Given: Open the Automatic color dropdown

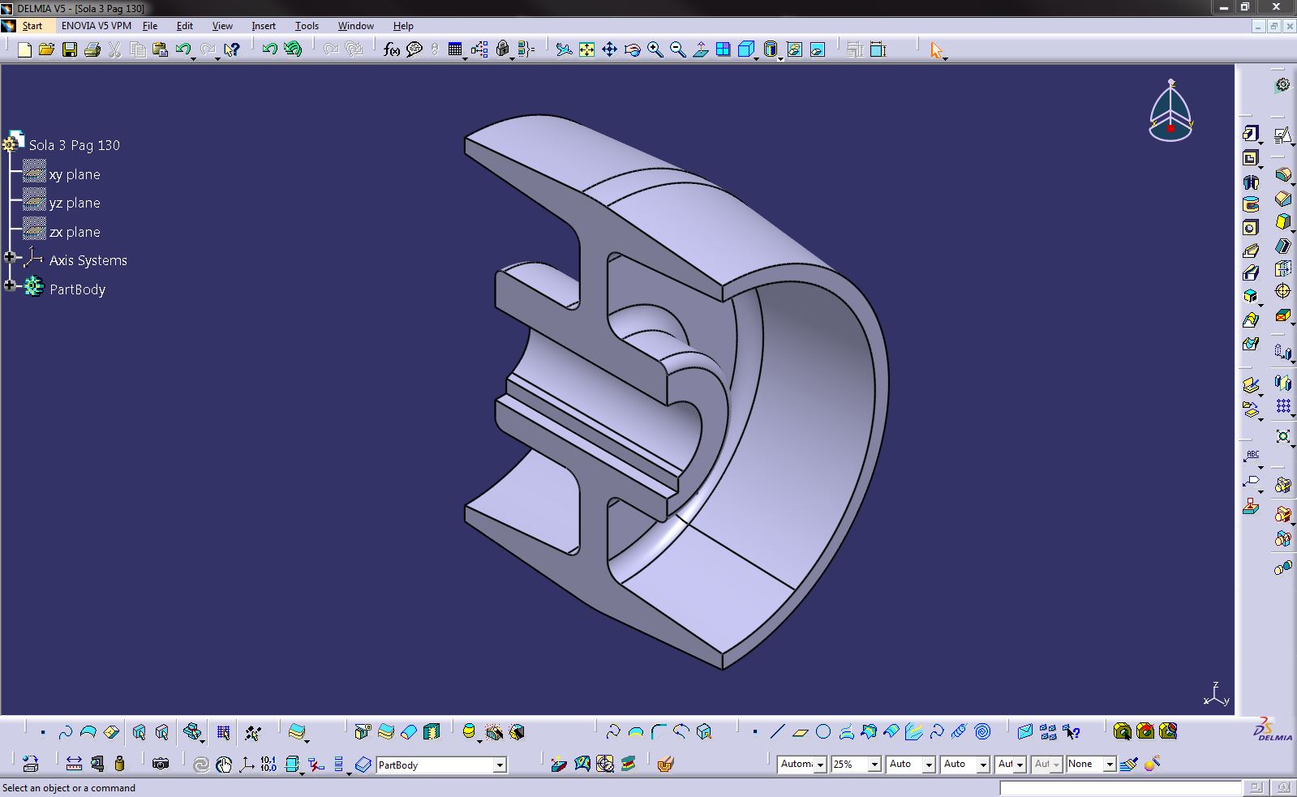Looking at the screenshot, I should (820, 764).
